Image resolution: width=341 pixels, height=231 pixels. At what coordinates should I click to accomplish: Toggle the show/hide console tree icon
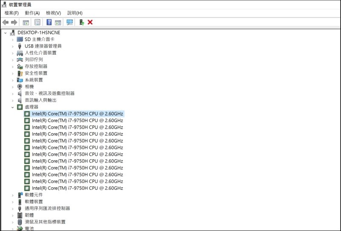click(26, 23)
